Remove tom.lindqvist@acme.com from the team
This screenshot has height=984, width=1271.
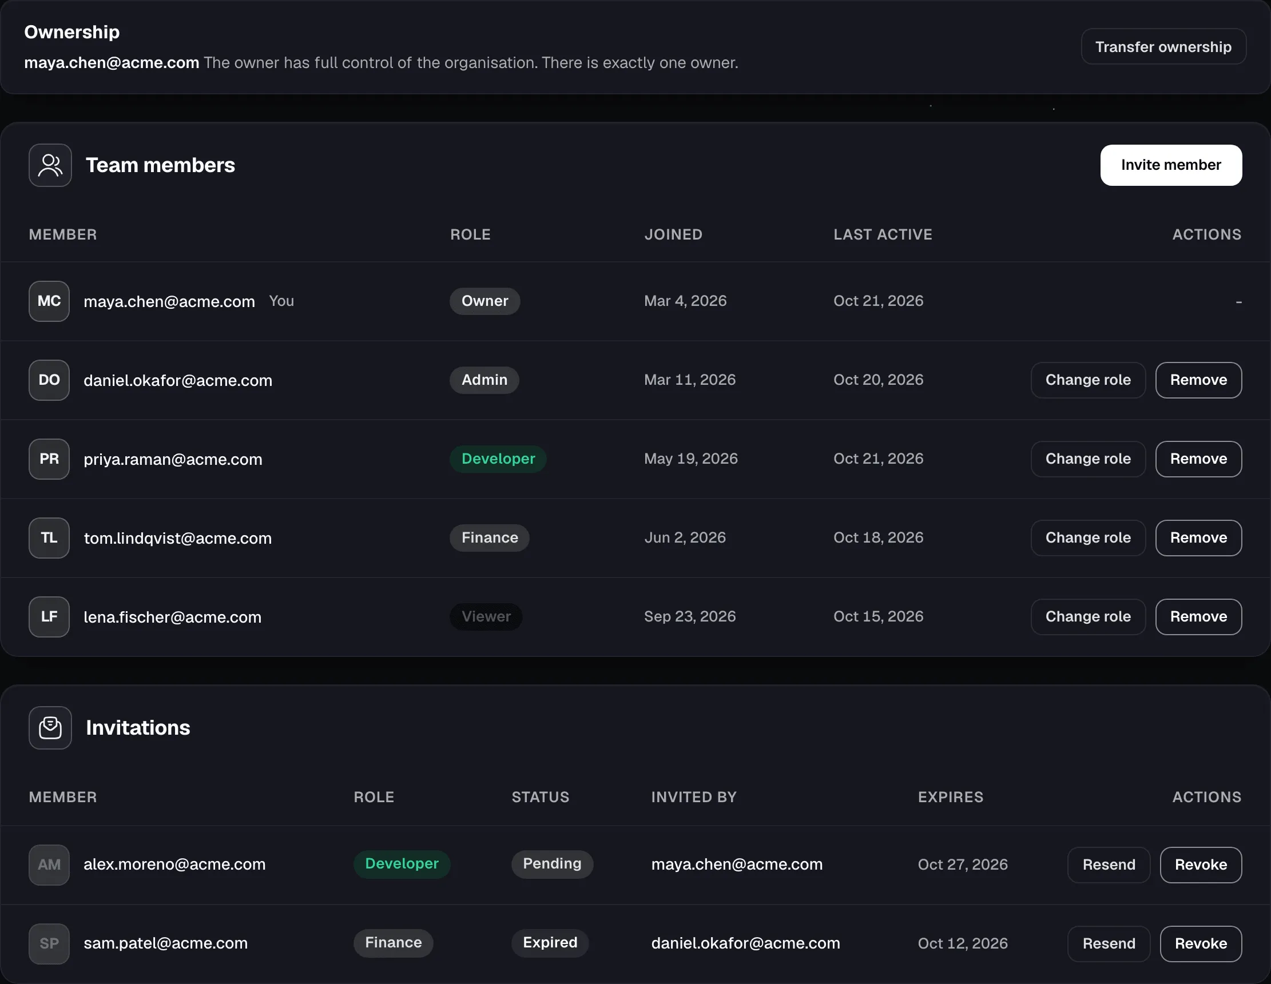pyautogui.click(x=1198, y=538)
